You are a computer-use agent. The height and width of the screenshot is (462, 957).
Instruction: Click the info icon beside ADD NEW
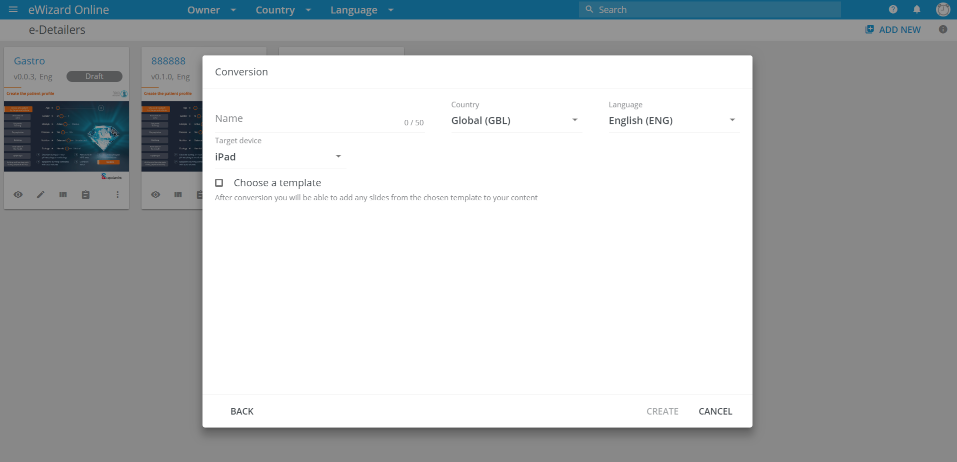[x=942, y=29]
